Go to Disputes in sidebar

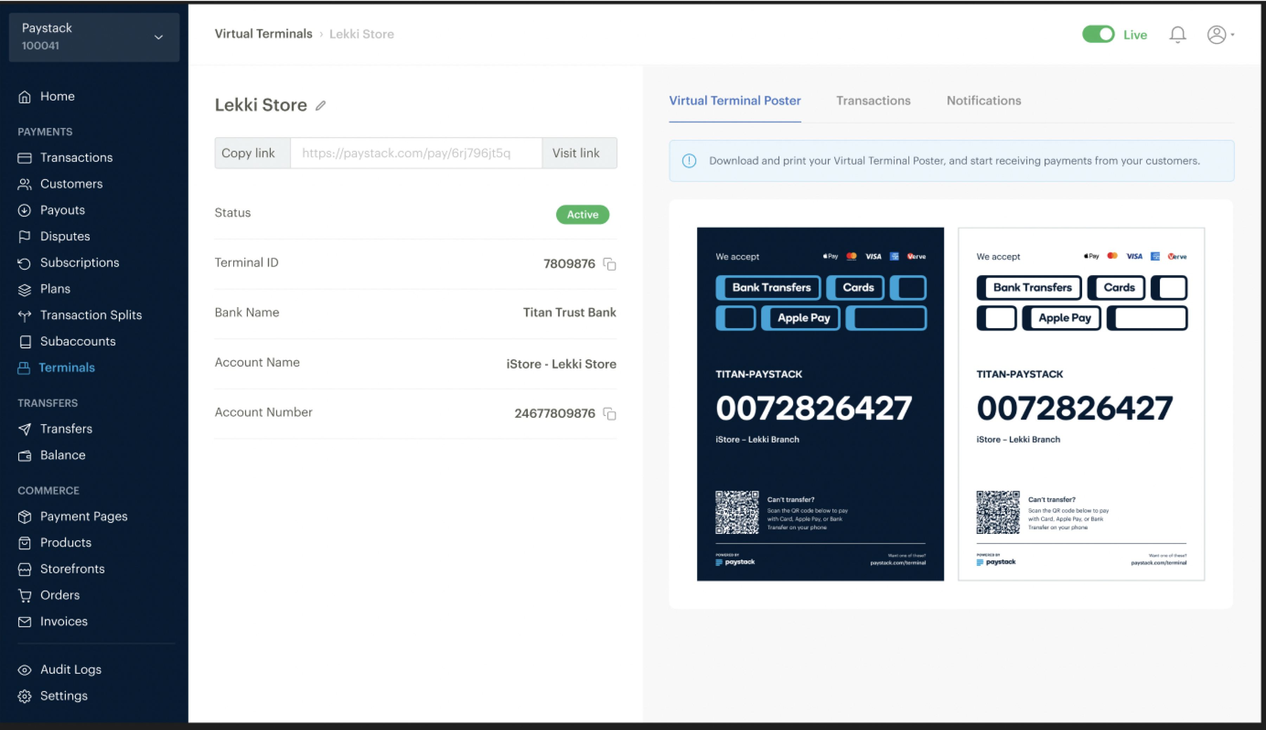65,237
